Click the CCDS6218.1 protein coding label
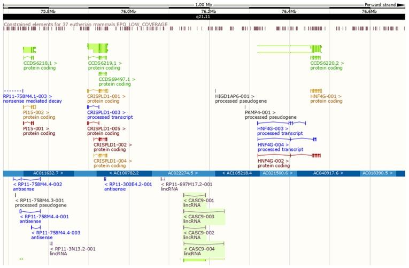 [39, 63]
